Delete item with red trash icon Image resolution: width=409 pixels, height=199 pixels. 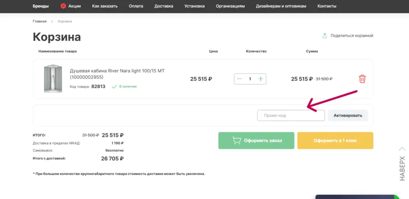(x=362, y=79)
